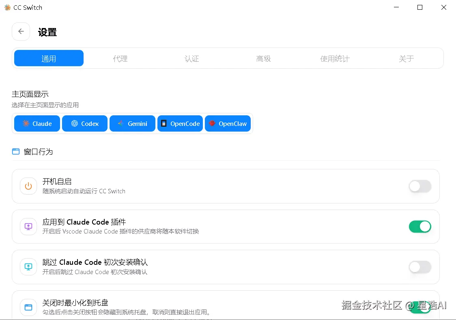
Task: Enable 跳过 Claude Code 初次安装确认 switch
Action: tap(420, 267)
